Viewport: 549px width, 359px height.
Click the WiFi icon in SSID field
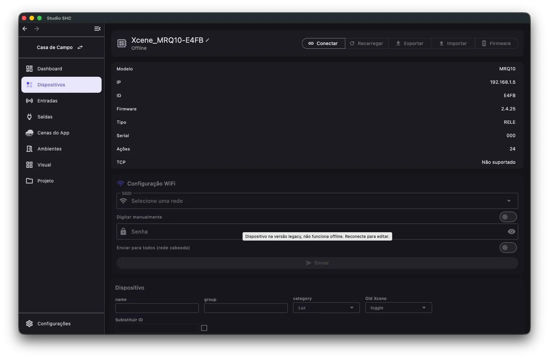[123, 201]
